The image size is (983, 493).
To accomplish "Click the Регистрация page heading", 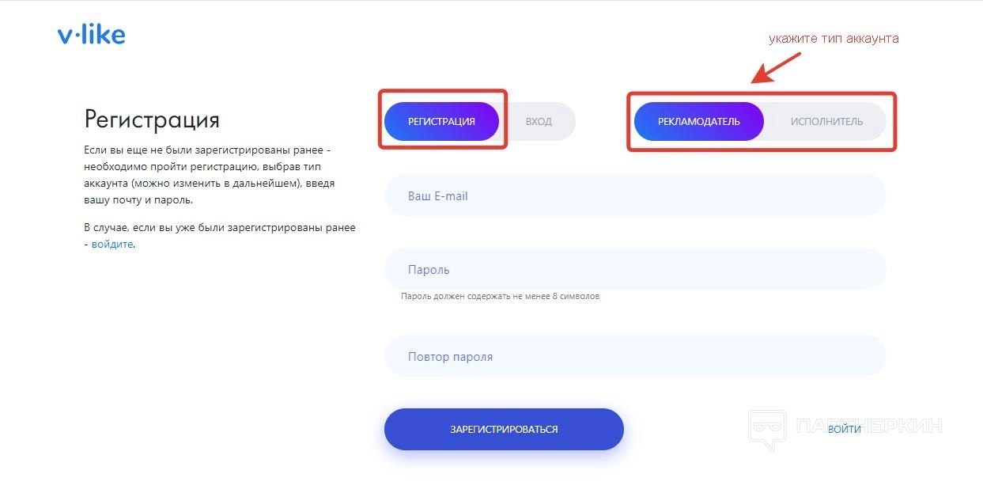I will tap(152, 119).
